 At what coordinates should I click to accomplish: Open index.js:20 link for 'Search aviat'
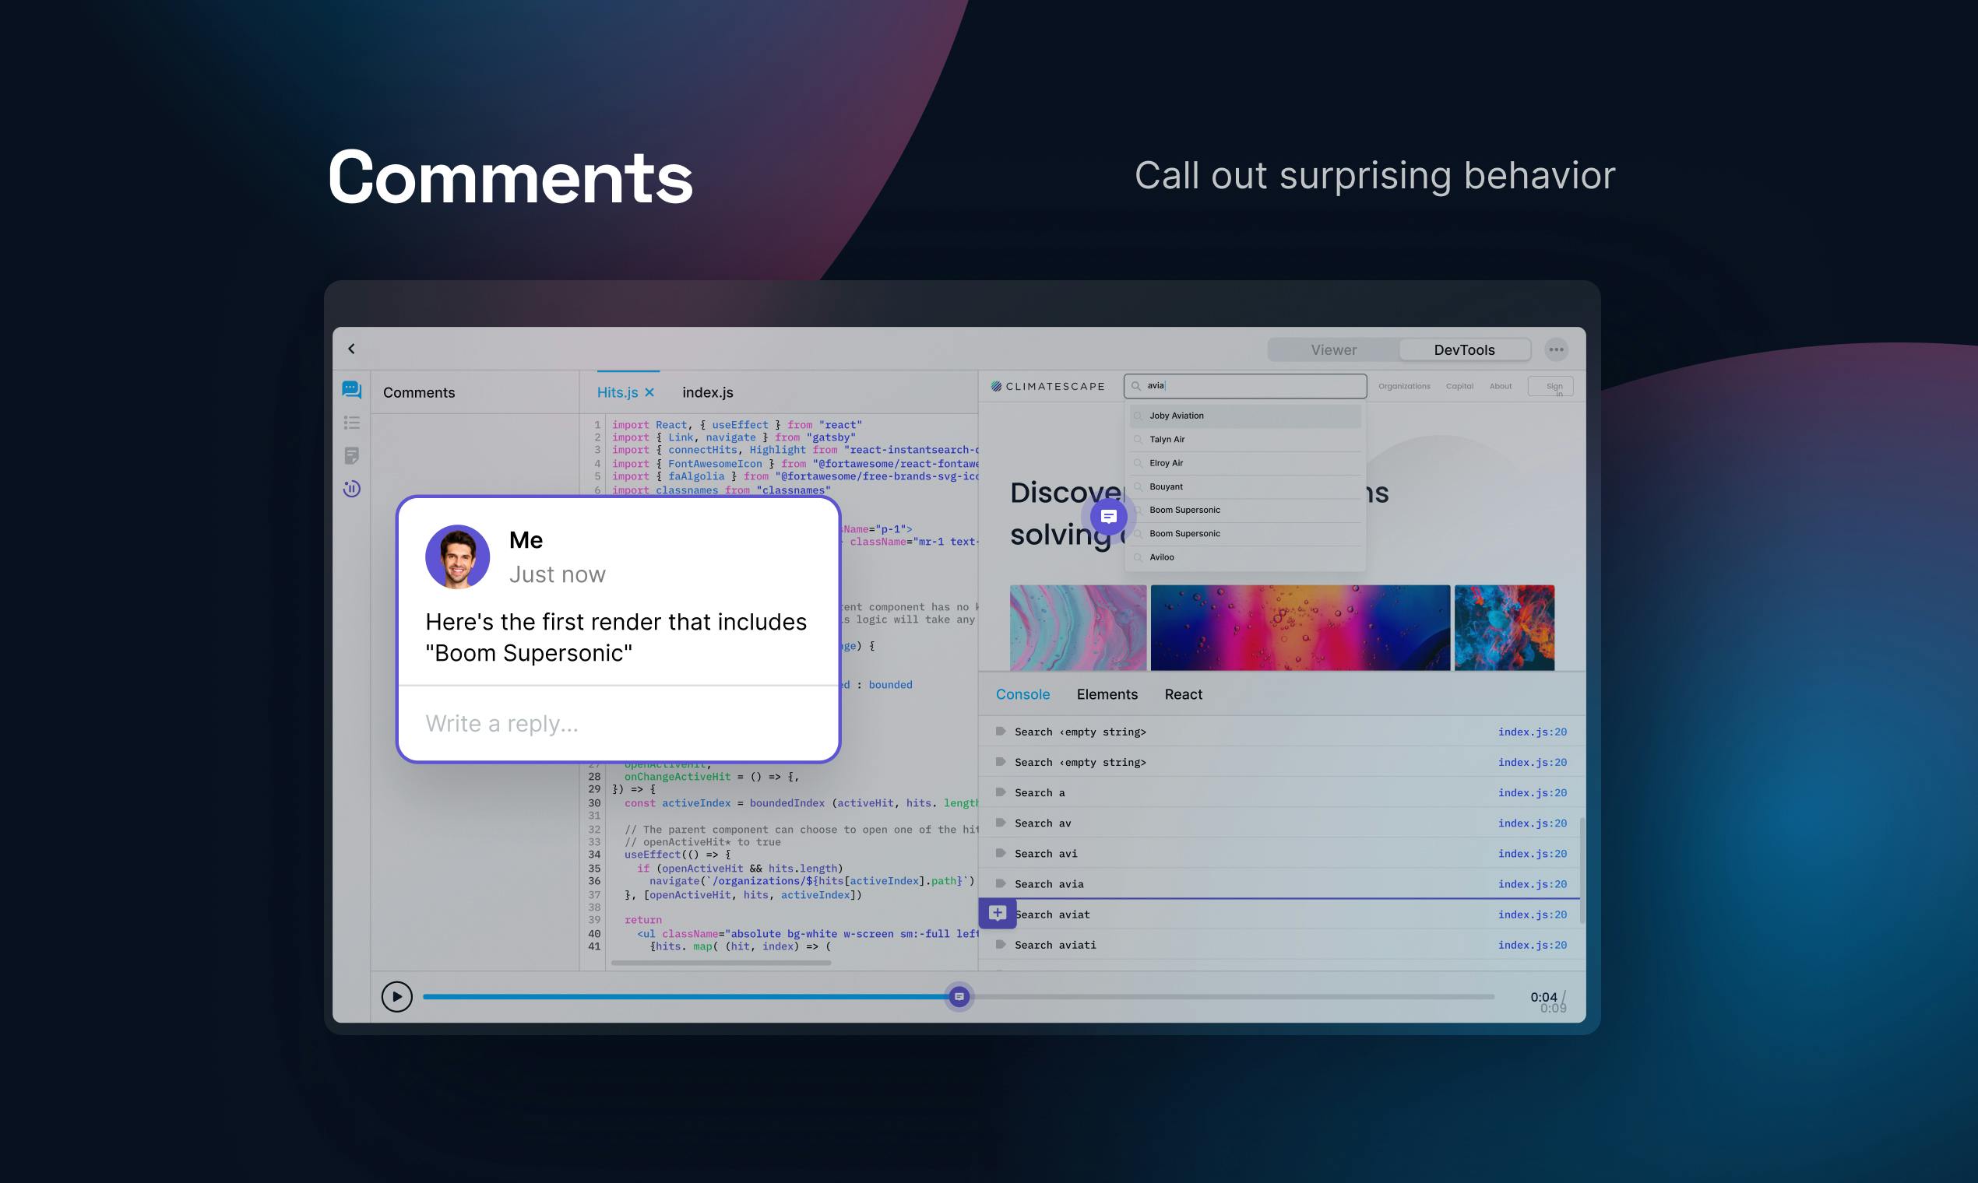(1532, 914)
